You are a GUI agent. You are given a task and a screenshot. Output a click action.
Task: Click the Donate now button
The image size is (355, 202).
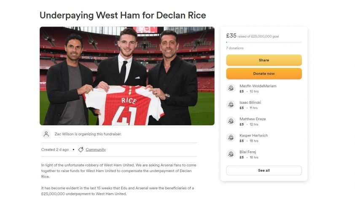point(264,74)
